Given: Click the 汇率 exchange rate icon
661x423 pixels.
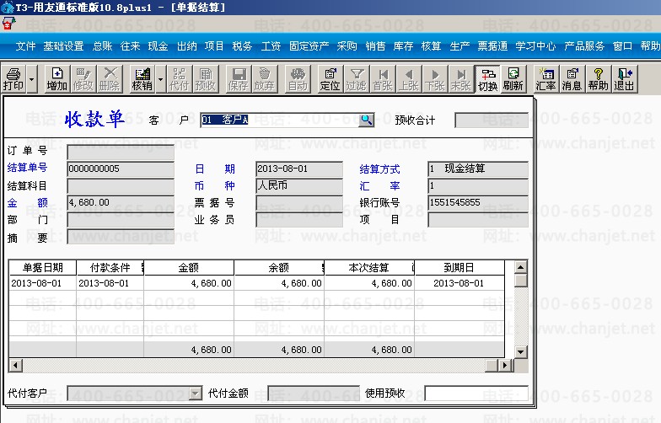Looking at the screenshot, I should pos(546,79).
